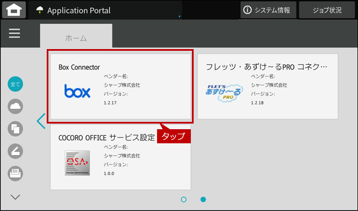The image size is (358, 211).
Task: Switch to first page indicator dot
Action: [184, 200]
